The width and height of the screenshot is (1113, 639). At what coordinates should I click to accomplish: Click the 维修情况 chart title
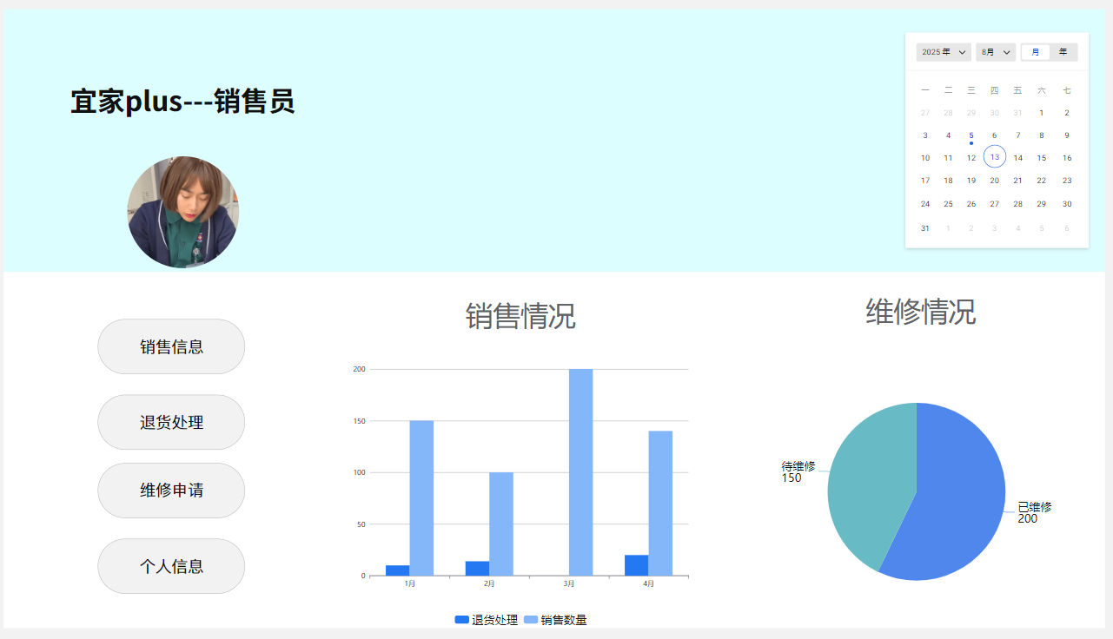(920, 311)
